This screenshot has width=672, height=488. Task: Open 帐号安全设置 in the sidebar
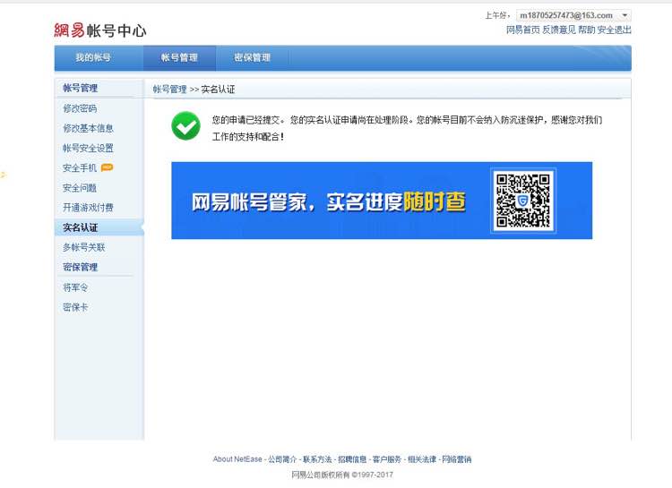click(x=88, y=149)
